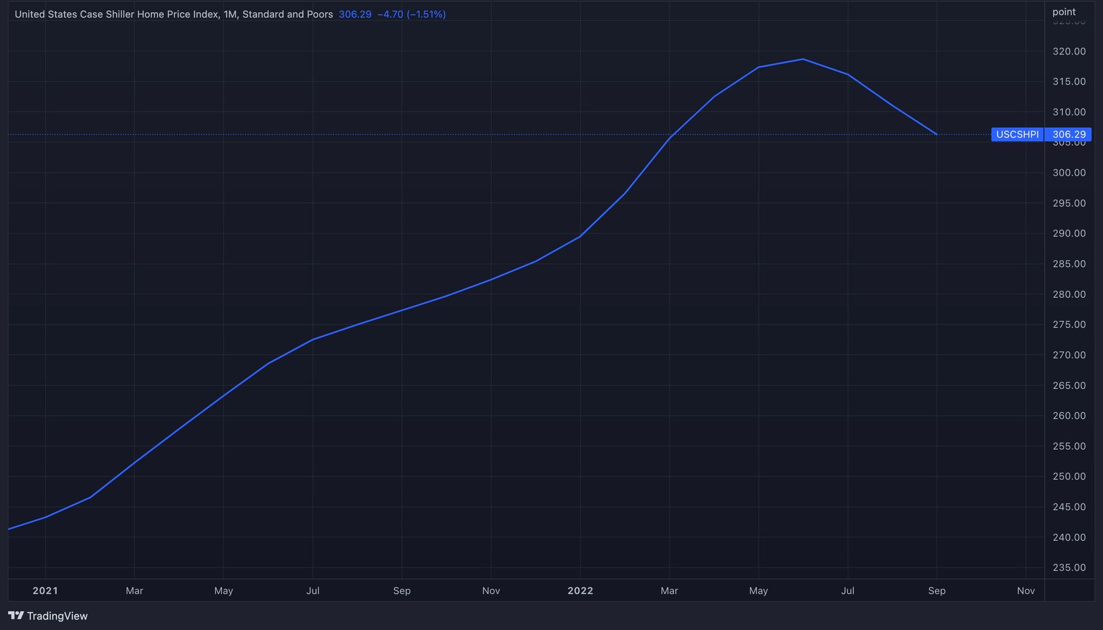Click the '1M' interval text in the title

tap(229, 14)
